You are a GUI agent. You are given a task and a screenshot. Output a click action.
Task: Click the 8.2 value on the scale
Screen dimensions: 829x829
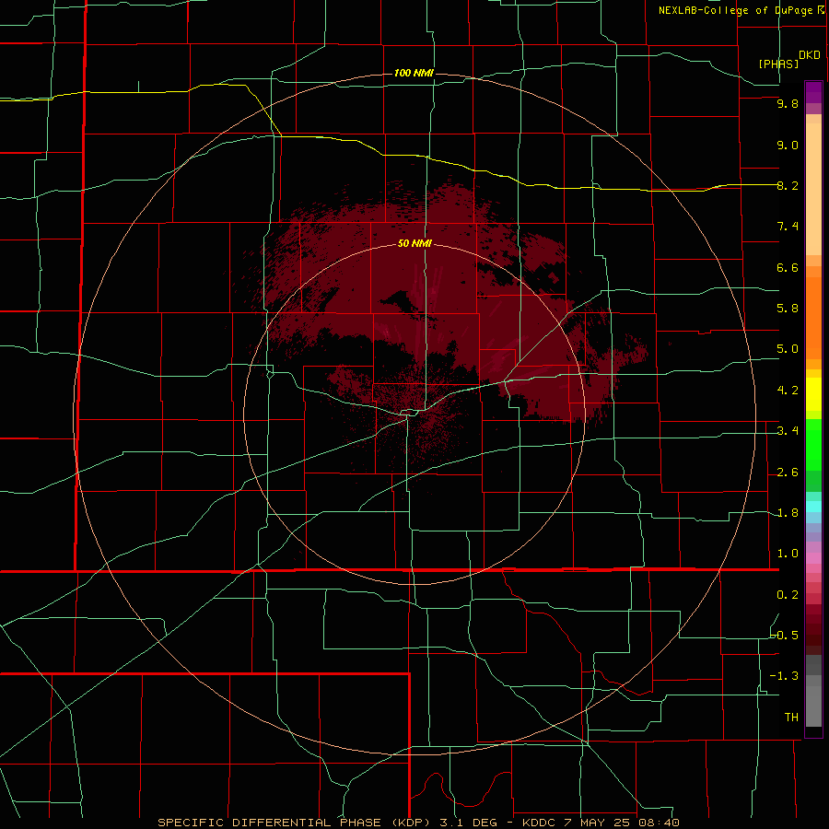788,185
